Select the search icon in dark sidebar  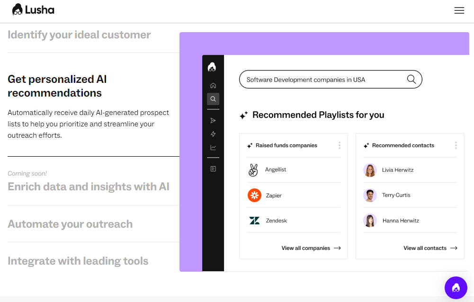pyautogui.click(x=213, y=99)
